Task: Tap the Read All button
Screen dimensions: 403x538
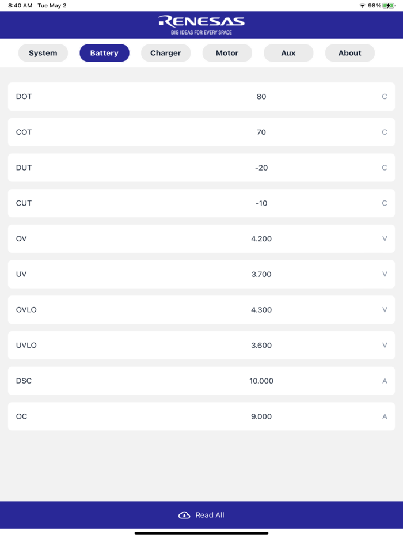Action: (201, 515)
